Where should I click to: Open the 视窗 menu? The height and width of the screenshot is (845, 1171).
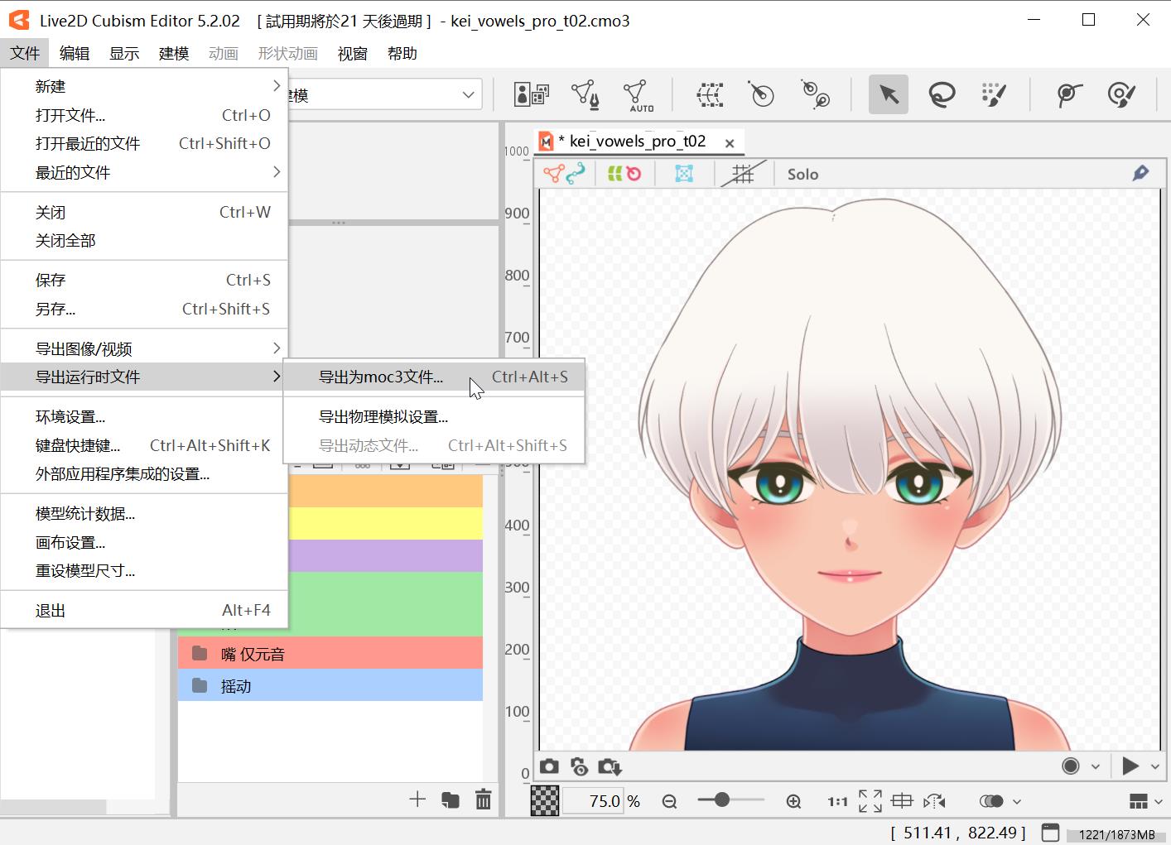click(x=353, y=53)
